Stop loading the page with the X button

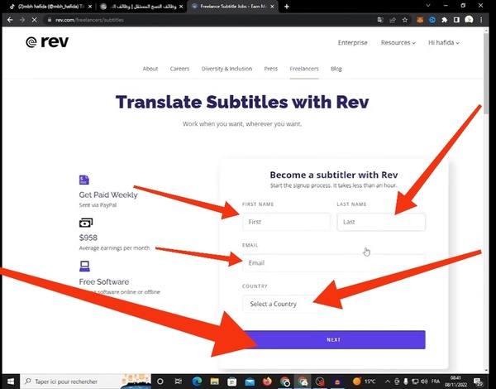tap(33, 20)
